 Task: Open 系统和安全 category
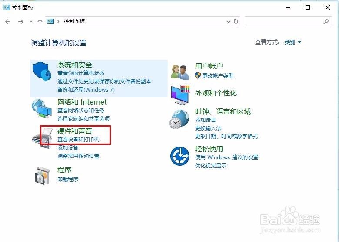click(75, 65)
